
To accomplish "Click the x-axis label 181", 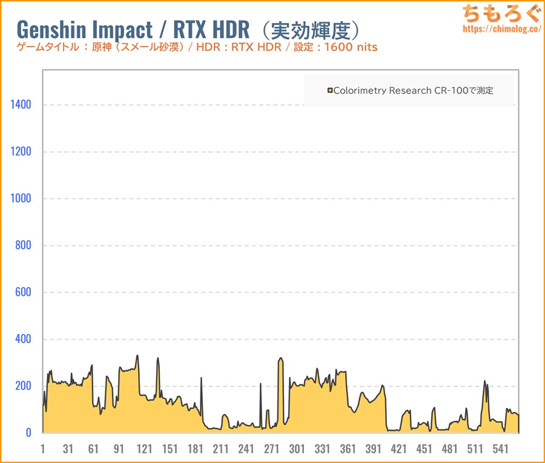I will [196, 448].
